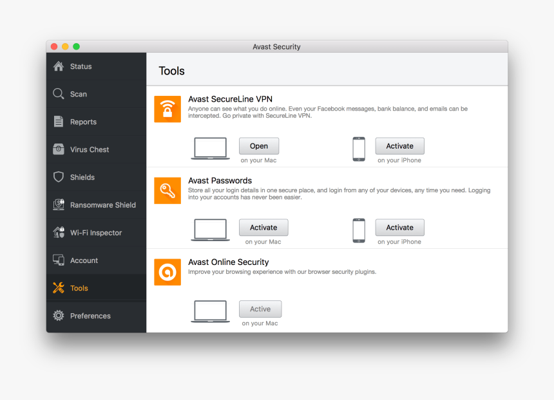This screenshot has width=554, height=400.
Task: Open Preferences from the sidebar
Action: coord(96,316)
